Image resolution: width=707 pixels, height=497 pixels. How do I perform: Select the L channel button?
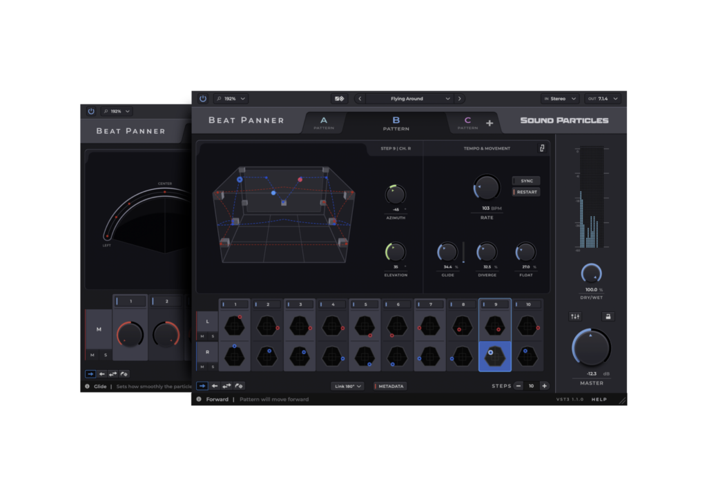[207, 322]
